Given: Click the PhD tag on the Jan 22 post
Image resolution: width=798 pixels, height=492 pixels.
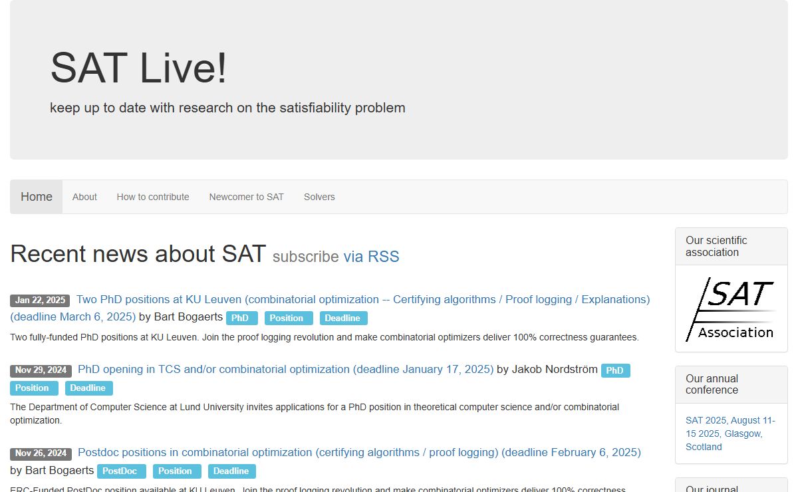Looking at the screenshot, I should pos(241,318).
